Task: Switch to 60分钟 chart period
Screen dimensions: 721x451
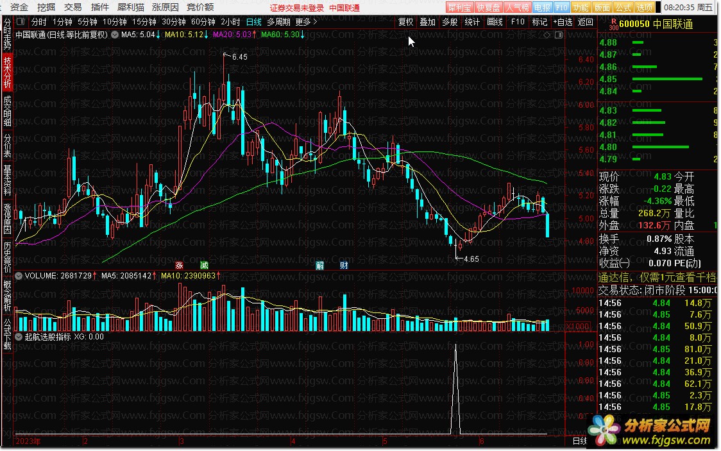Action: click(x=203, y=22)
